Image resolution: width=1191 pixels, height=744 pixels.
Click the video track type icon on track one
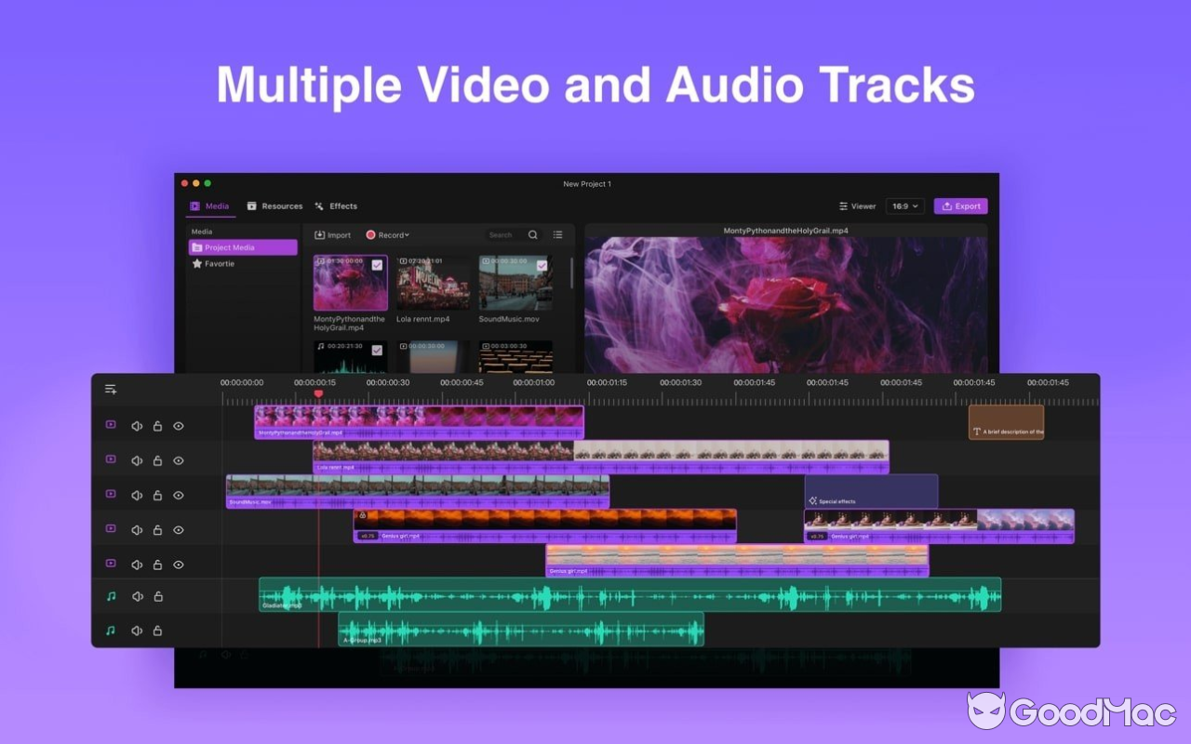click(111, 425)
